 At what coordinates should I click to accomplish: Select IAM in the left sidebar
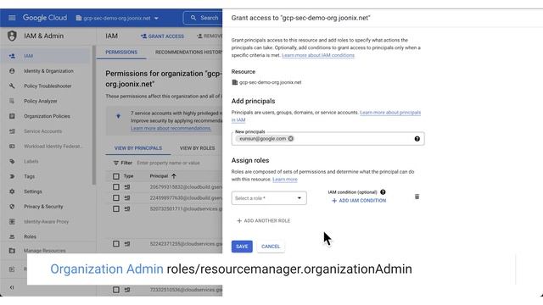[45, 56]
